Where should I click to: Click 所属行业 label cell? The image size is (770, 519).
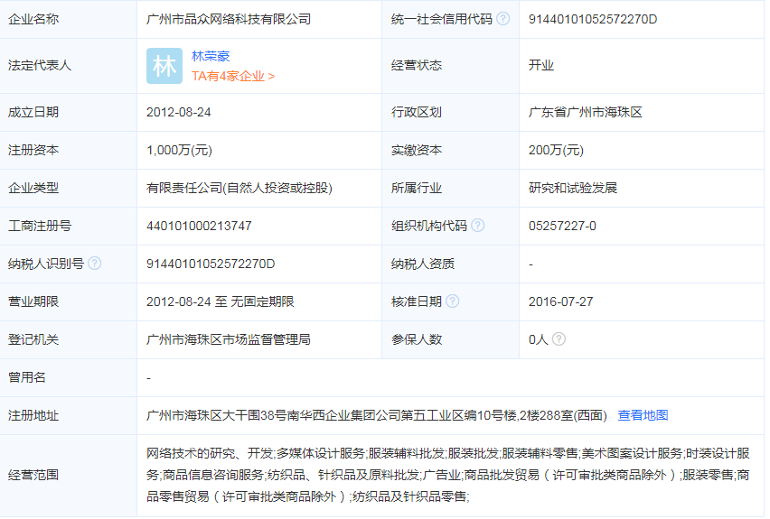click(x=450, y=188)
